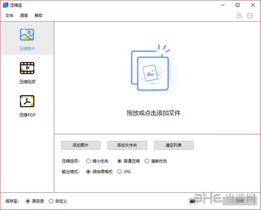
Task: Open the 语言 menu
Action: click(24, 16)
